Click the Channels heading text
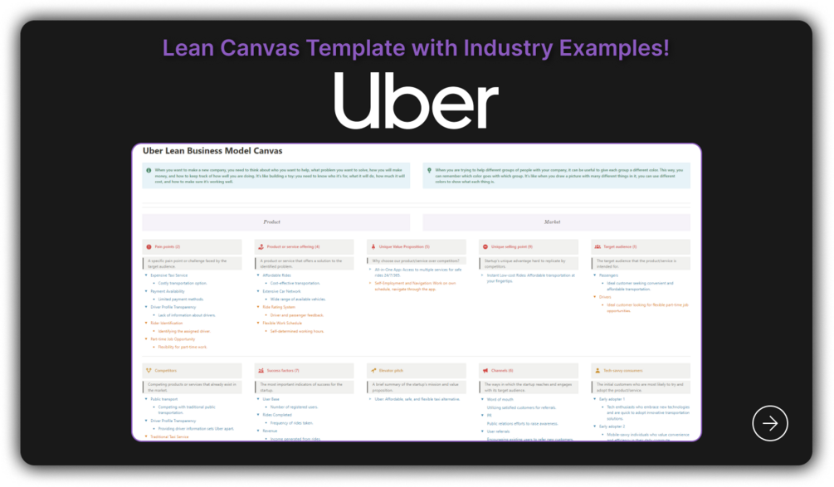This screenshot has width=834, height=487. click(502, 371)
